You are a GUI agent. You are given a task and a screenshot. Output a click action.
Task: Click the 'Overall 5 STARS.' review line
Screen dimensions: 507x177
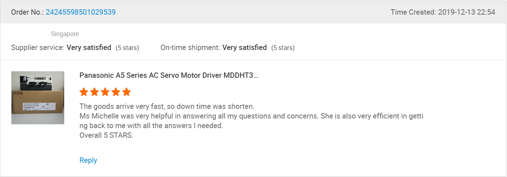pyautogui.click(x=106, y=136)
